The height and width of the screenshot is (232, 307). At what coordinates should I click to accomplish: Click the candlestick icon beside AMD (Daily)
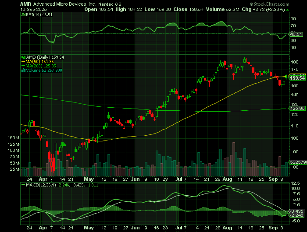point(23,57)
